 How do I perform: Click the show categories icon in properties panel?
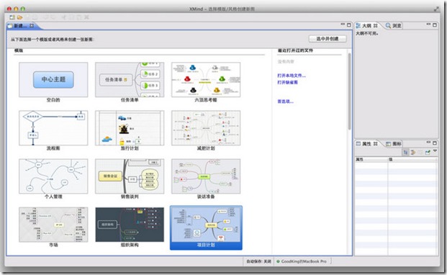point(405,153)
